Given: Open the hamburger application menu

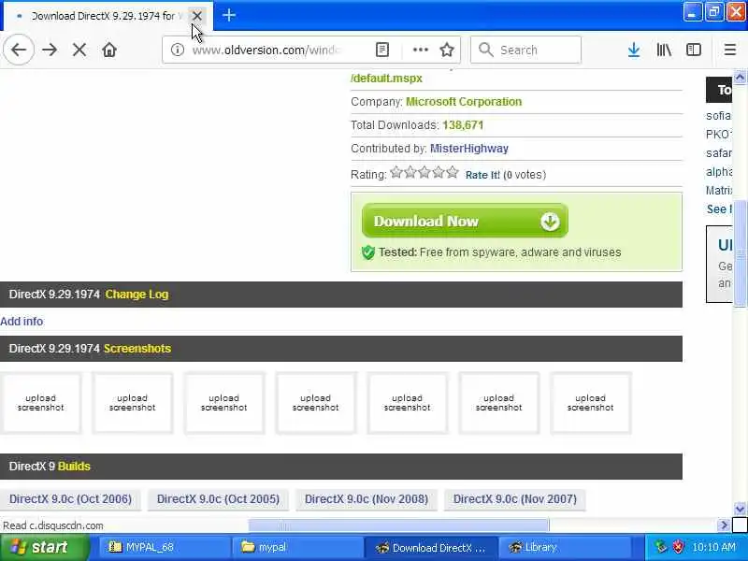Looking at the screenshot, I should [x=730, y=50].
